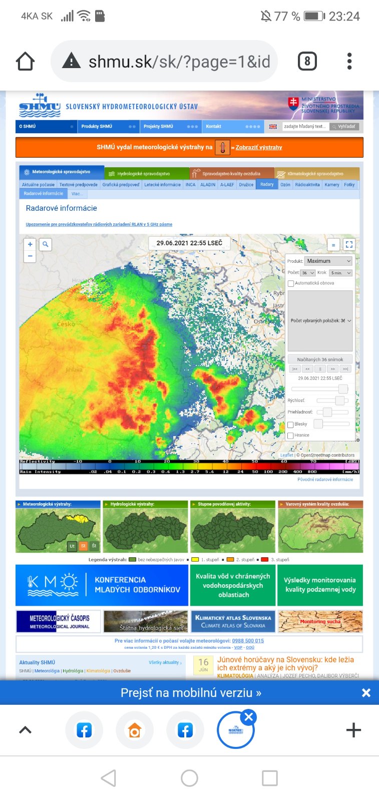Enable the Hranice borders checkbox

click(290, 436)
